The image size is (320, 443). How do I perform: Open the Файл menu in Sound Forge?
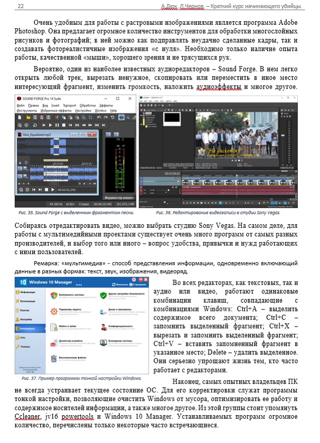tap(21, 105)
